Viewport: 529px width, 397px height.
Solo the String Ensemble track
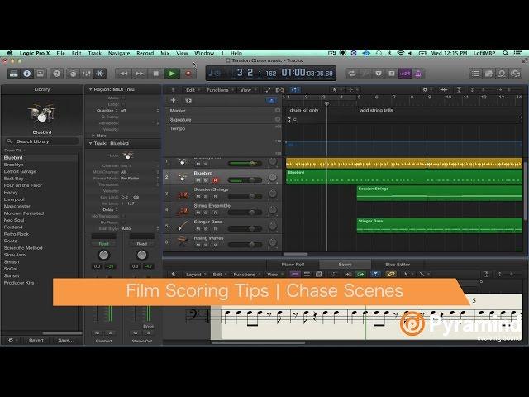(206, 213)
